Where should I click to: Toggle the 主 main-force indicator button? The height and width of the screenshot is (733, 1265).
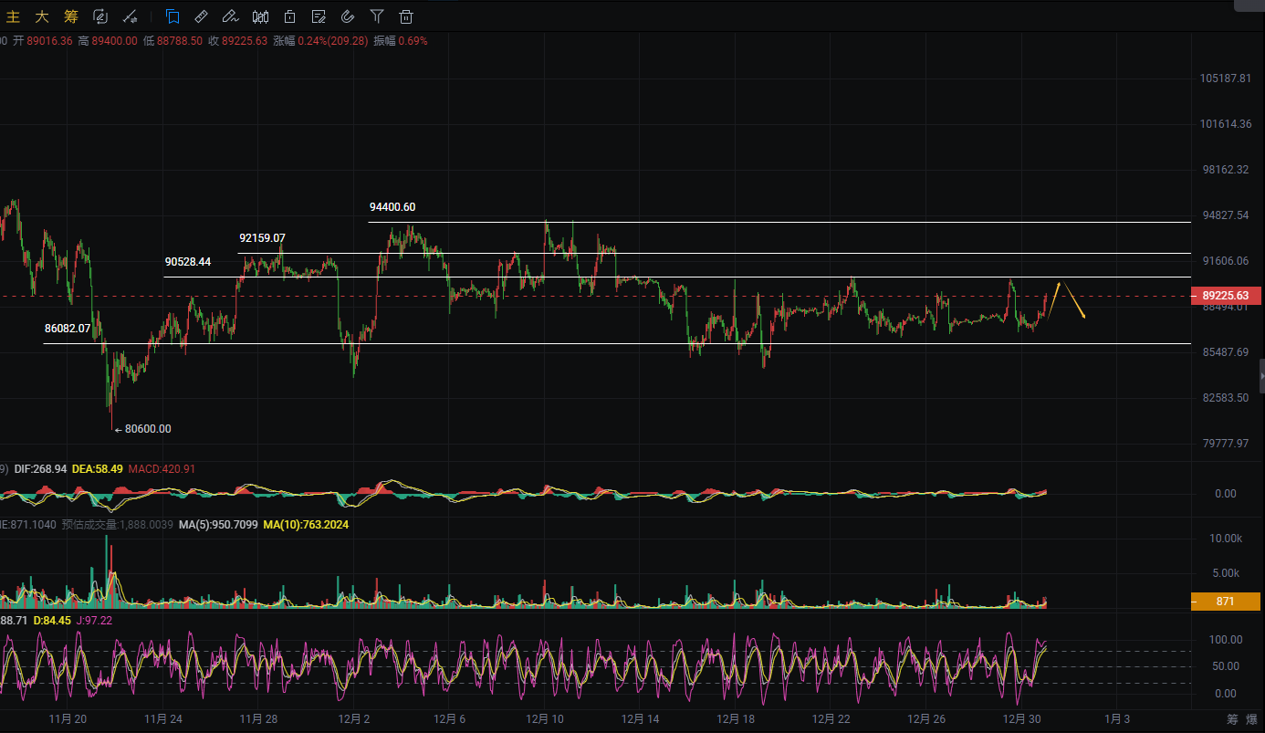[x=14, y=16]
